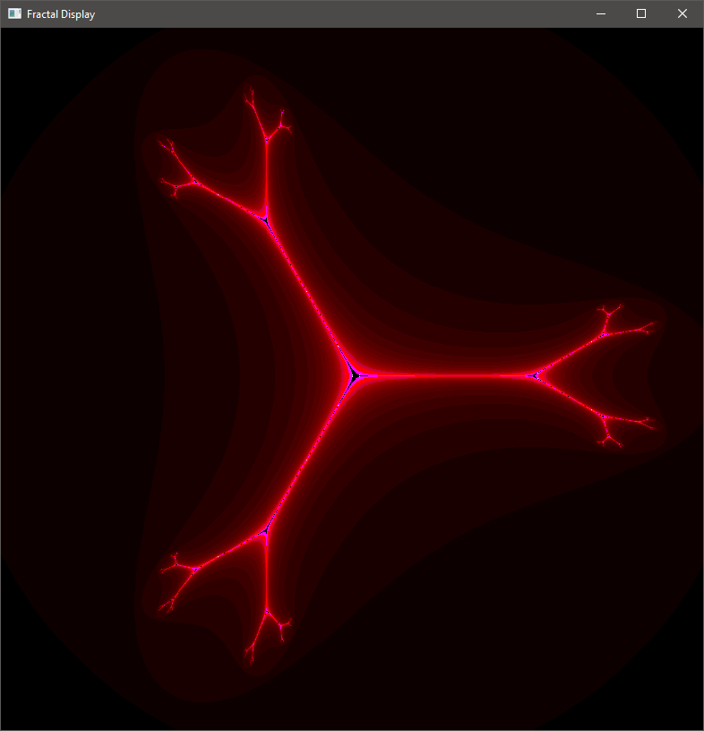Screen dimensions: 704x731
Task: Click the Fractal Display window icon
Action: [14, 14]
